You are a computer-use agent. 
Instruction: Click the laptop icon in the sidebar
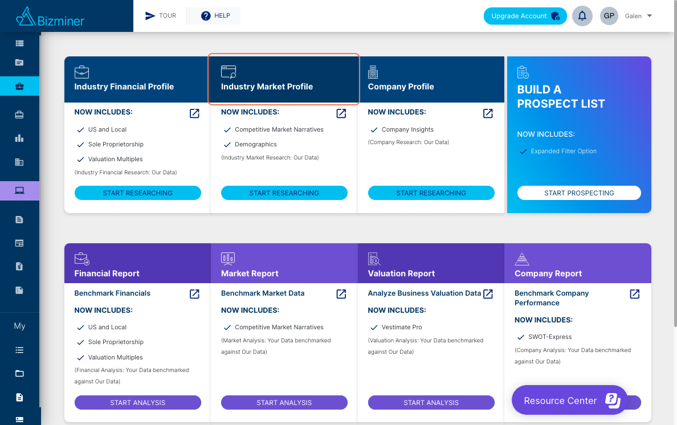click(x=19, y=190)
